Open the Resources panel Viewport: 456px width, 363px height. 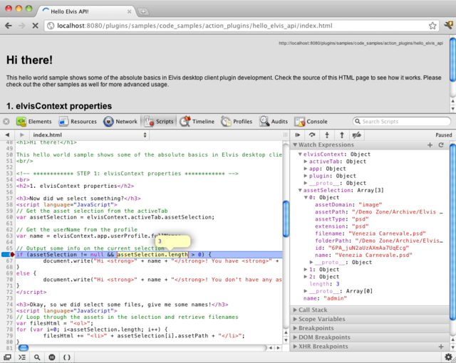pos(78,122)
